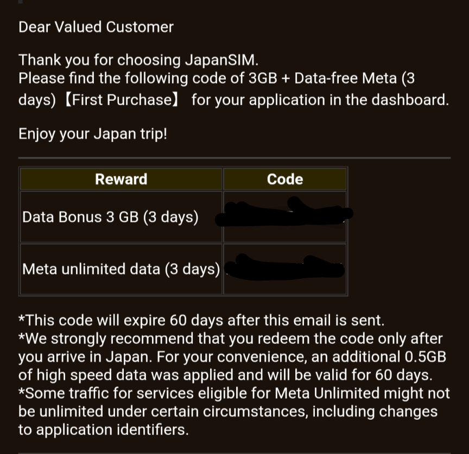This screenshot has height=454, width=469.
Task: Click the Dear Valued Customer greeting
Action: tap(96, 27)
